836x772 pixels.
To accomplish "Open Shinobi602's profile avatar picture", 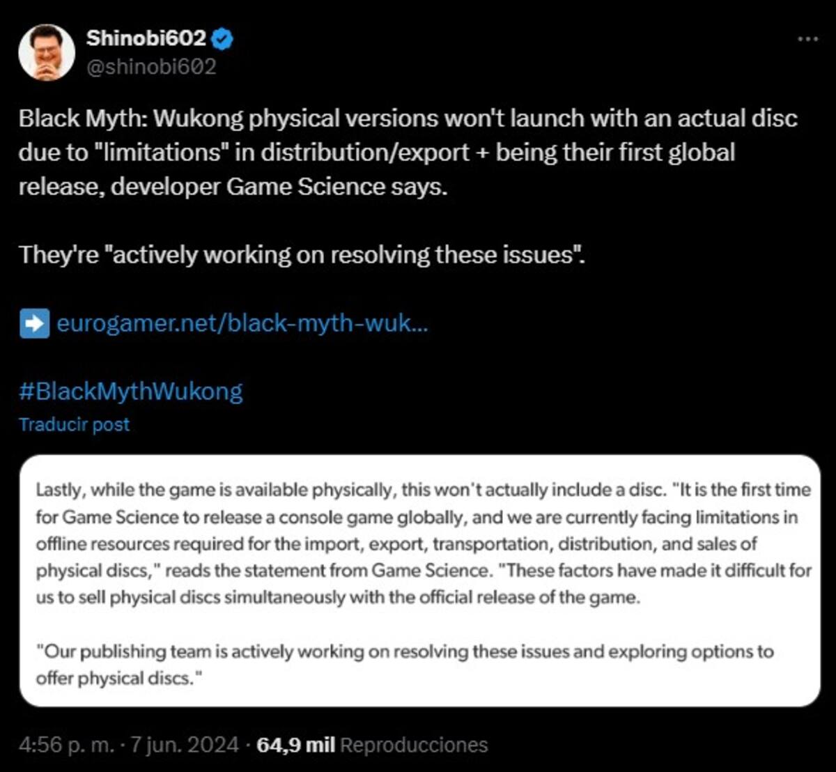I will 47,52.
